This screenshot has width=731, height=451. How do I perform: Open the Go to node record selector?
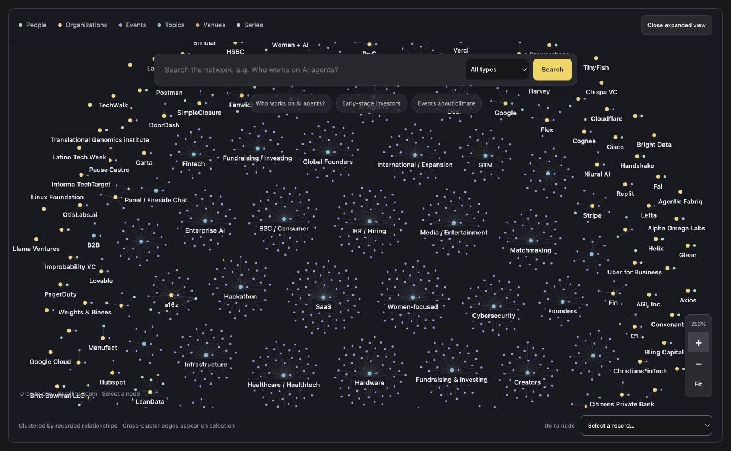(646, 425)
